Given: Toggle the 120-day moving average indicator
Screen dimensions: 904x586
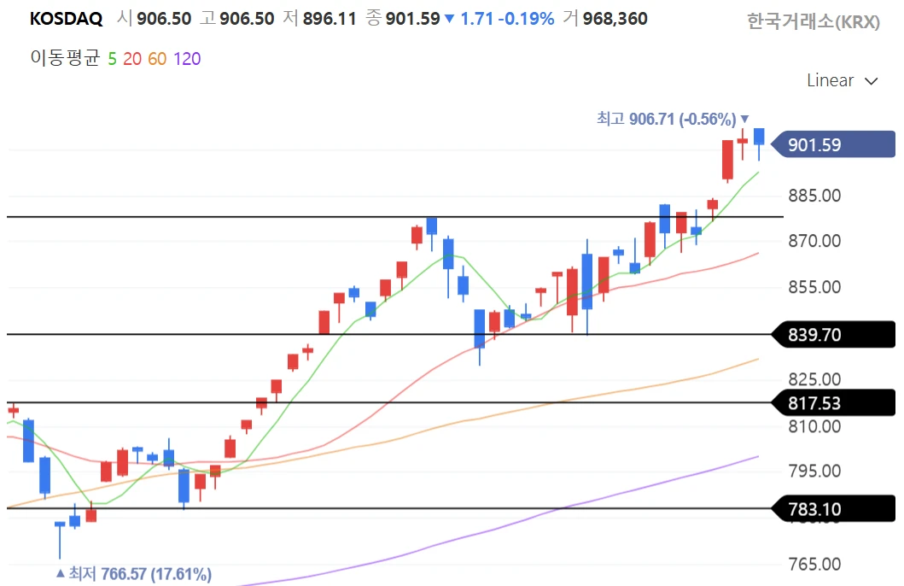Looking at the screenshot, I should [187, 59].
